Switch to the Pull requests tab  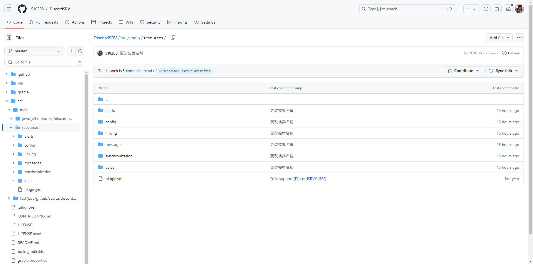44,22
